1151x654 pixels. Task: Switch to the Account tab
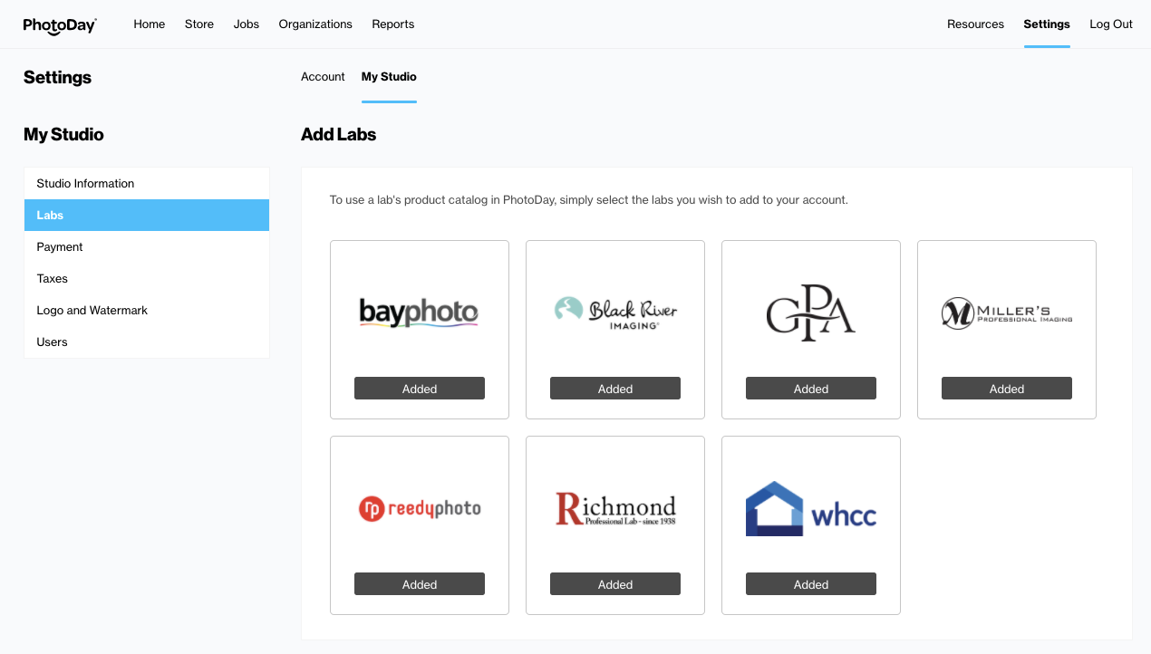323,77
